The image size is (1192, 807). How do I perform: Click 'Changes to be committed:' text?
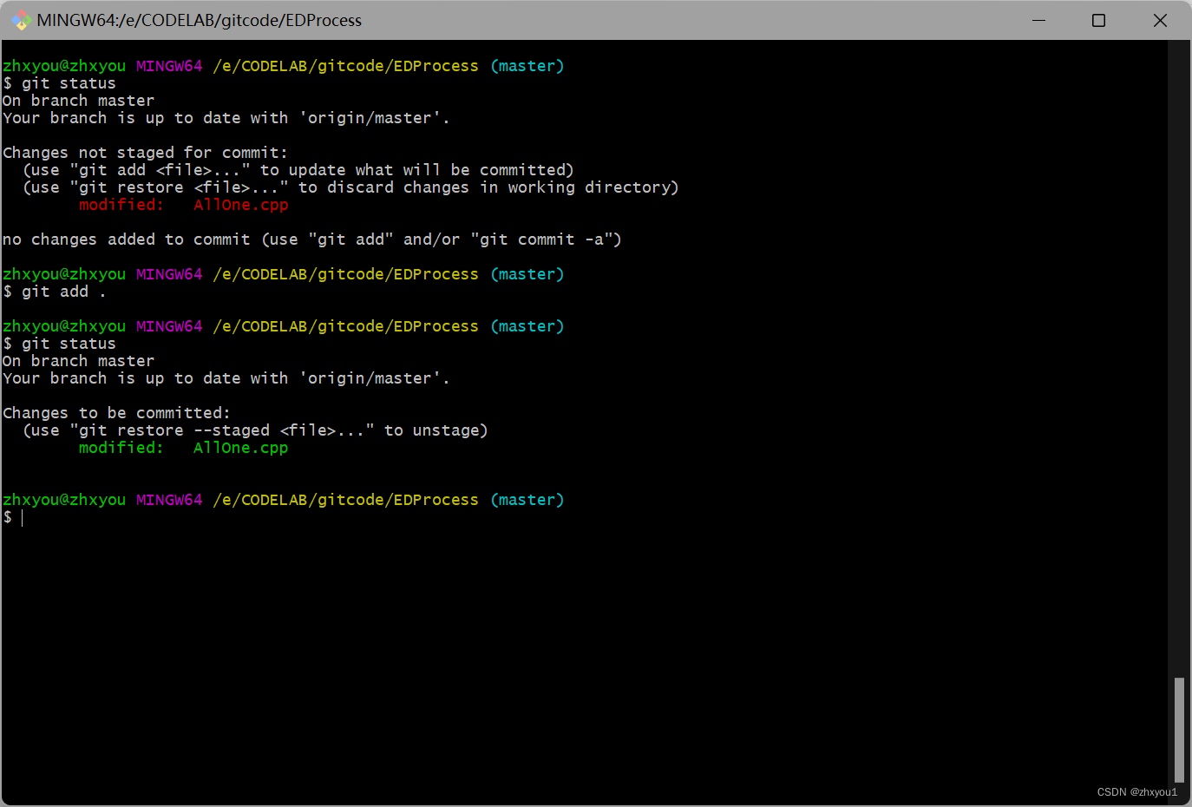(116, 413)
